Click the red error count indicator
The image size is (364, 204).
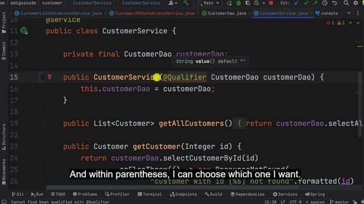click(x=330, y=23)
